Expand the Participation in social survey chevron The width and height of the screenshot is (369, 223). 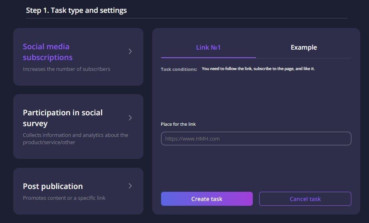coord(130,118)
